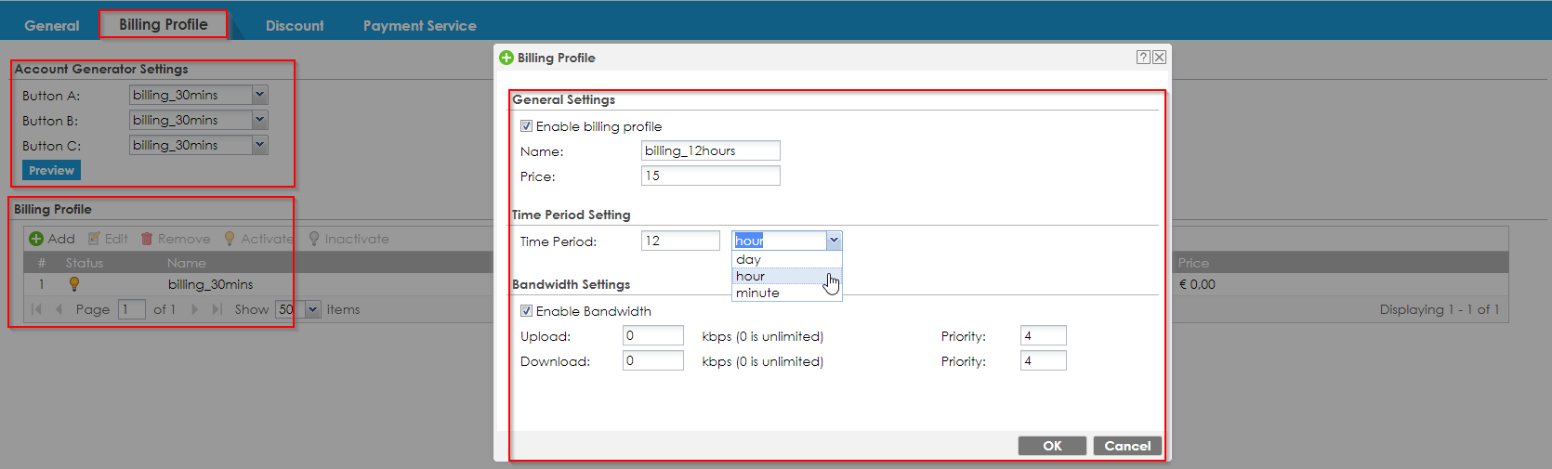Choose 'minute' option in time period list
The height and width of the screenshot is (469, 1552).
(758, 293)
